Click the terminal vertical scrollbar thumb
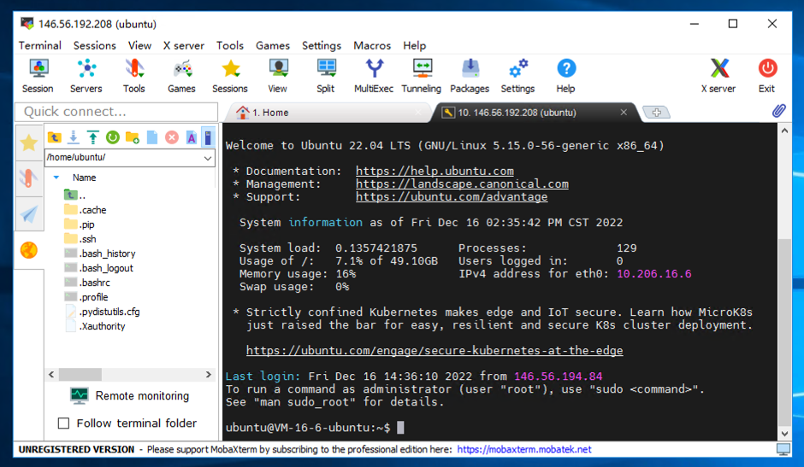This screenshot has width=804, height=467. 784,332
